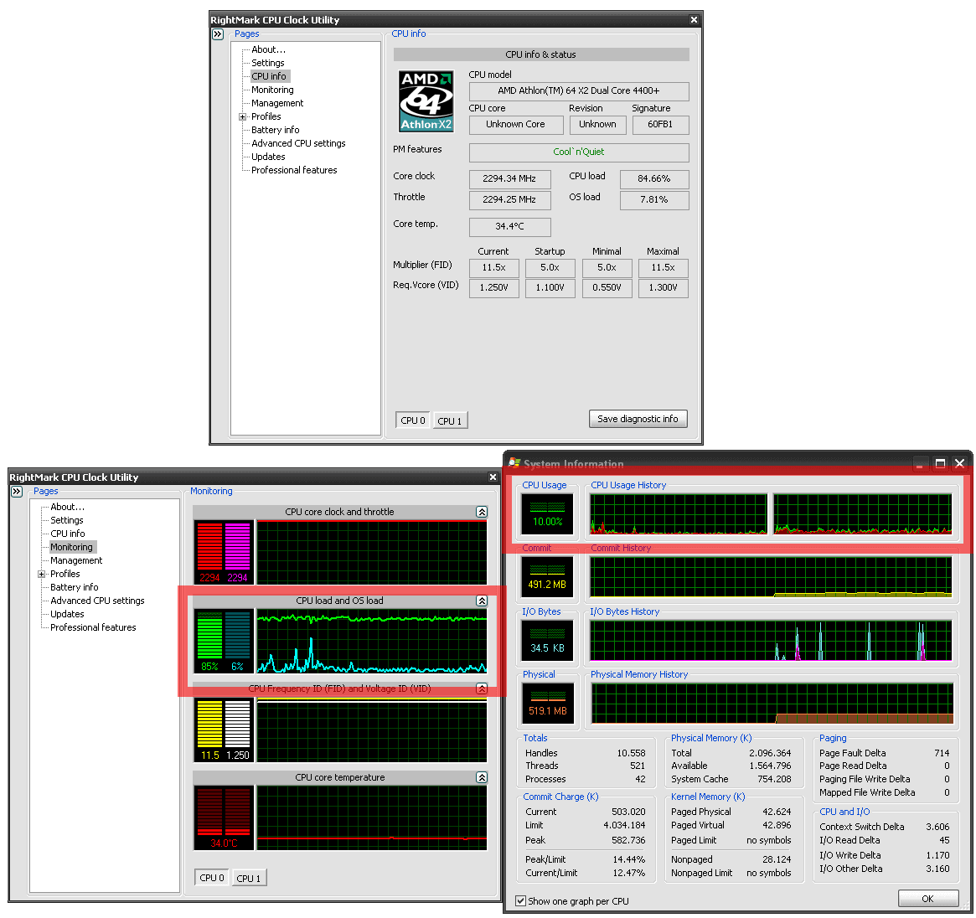Click the Physical Memory History graph
Screen dimensions: 976x918
tap(772, 704)
